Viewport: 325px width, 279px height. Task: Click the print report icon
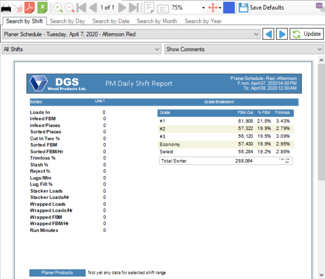pyautogui.click(x=6, y=7)
